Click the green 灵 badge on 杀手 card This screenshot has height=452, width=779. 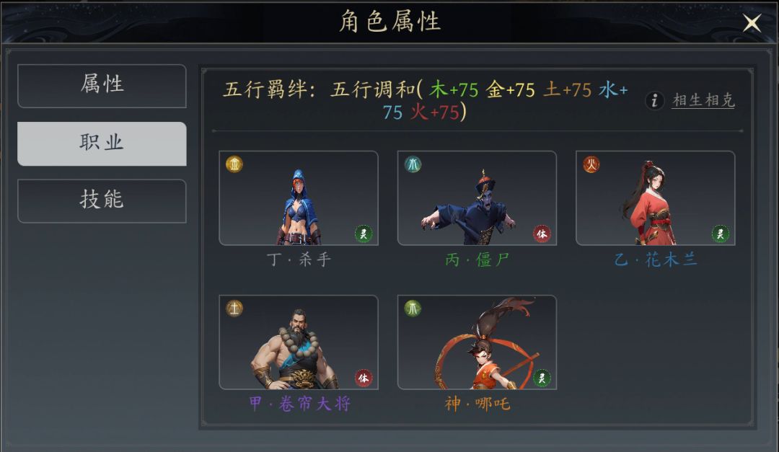(x=364, y=234)
